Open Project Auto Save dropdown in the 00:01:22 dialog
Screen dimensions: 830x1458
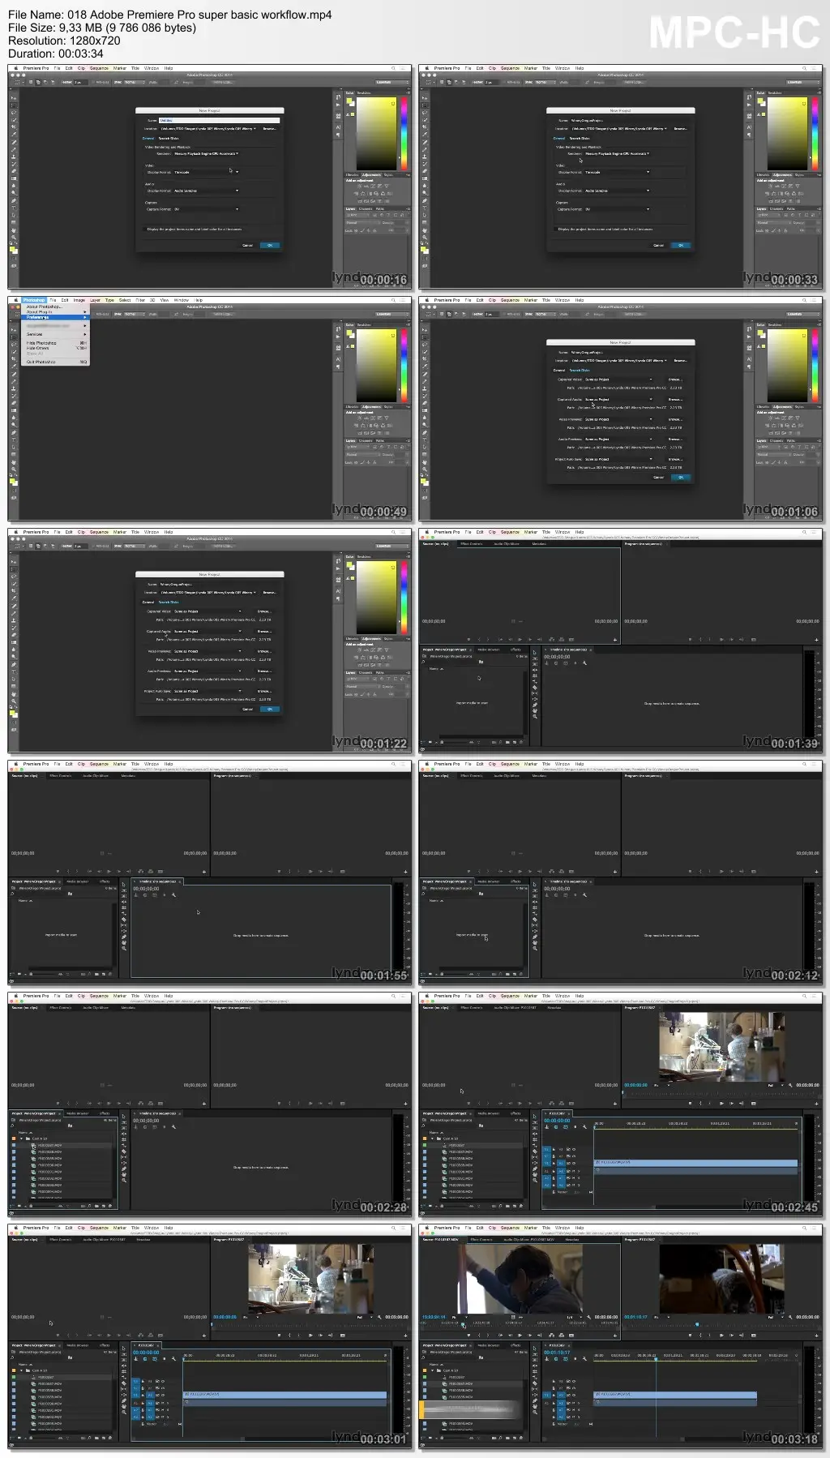207,691
